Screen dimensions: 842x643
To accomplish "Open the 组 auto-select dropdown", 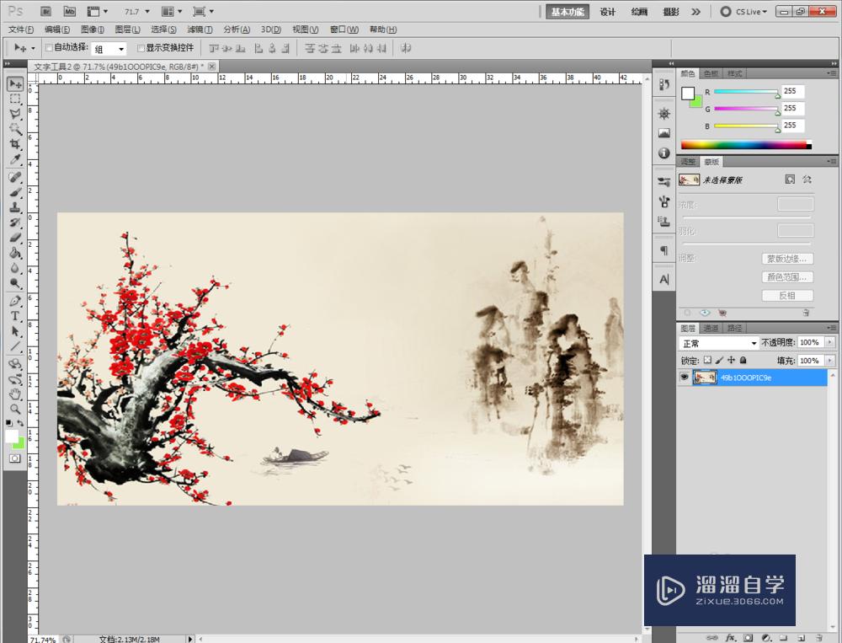I will click(109, 49).
